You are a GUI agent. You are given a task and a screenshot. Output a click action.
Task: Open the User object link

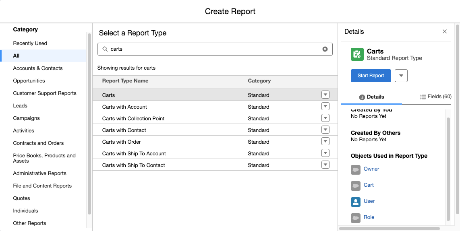pos(369,201)
